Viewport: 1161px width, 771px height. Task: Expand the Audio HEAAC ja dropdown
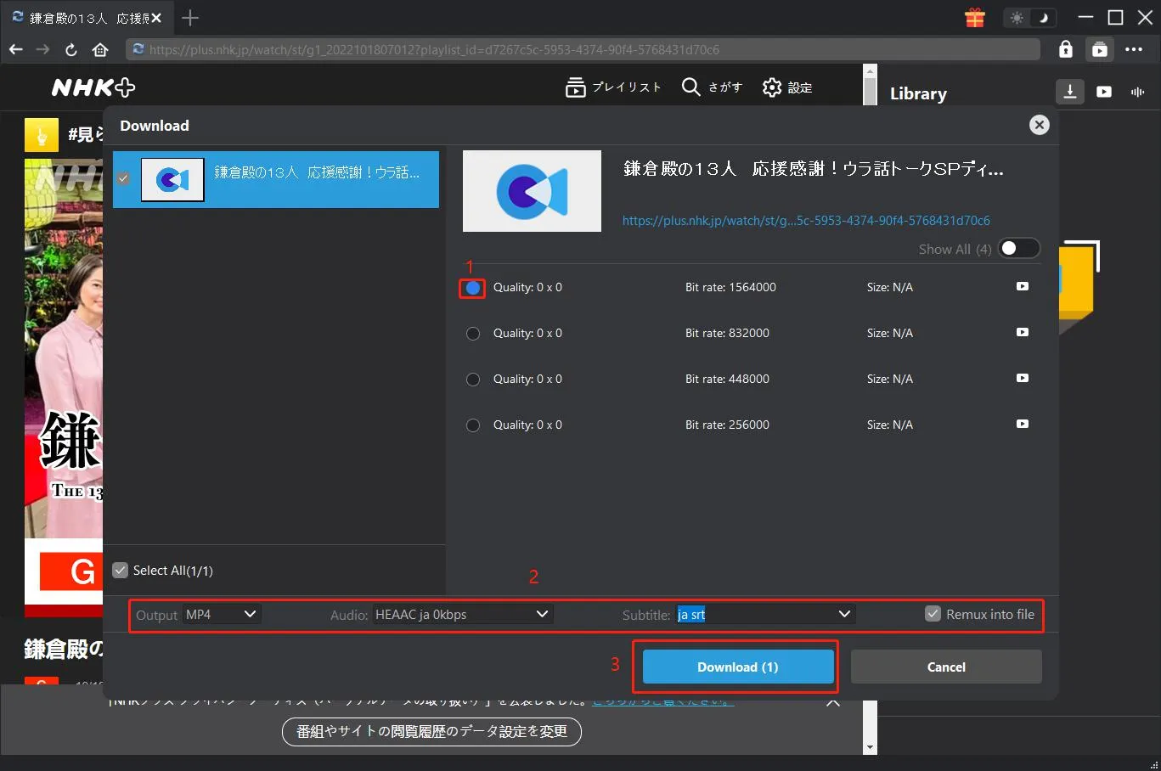click(462, 614)
